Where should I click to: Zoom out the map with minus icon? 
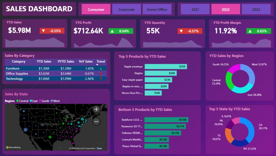(96, 122)
